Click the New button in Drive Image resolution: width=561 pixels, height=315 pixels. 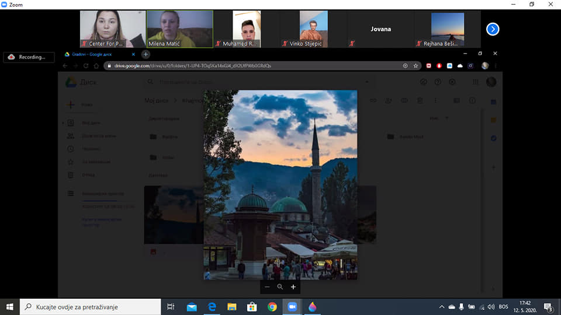[x=81, y=104]
